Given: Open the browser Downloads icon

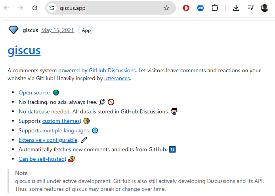Looking at the screenshot, I should pos(236,8).
